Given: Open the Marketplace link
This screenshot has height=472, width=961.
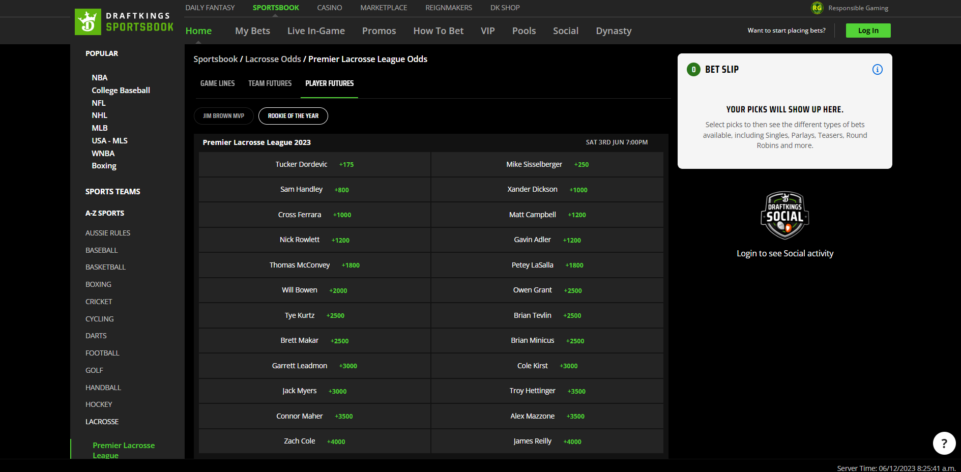Looking at the screenshot, I should (x=384, y=8).
